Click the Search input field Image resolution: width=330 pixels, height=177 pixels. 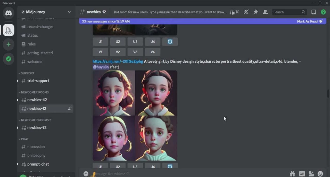click(287, 12)
